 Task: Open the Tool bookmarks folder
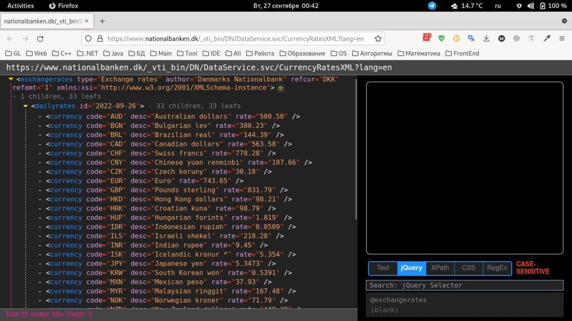[x=187, y=53]
